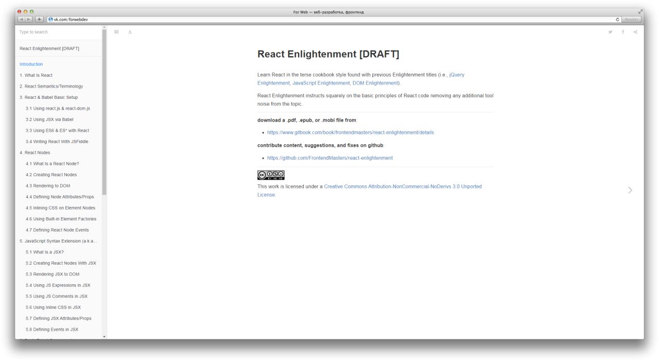Reload the page with the refresh icon
This screenshot has width=659, height=361.
[x=617, y=20]
